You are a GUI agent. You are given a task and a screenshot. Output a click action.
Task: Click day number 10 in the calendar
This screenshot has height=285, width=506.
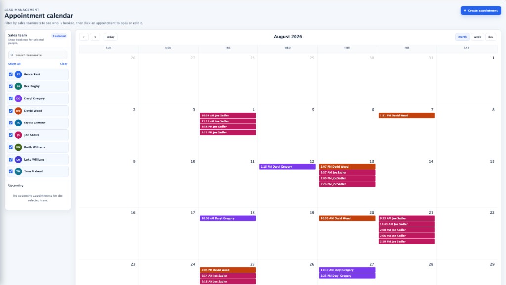193,161
